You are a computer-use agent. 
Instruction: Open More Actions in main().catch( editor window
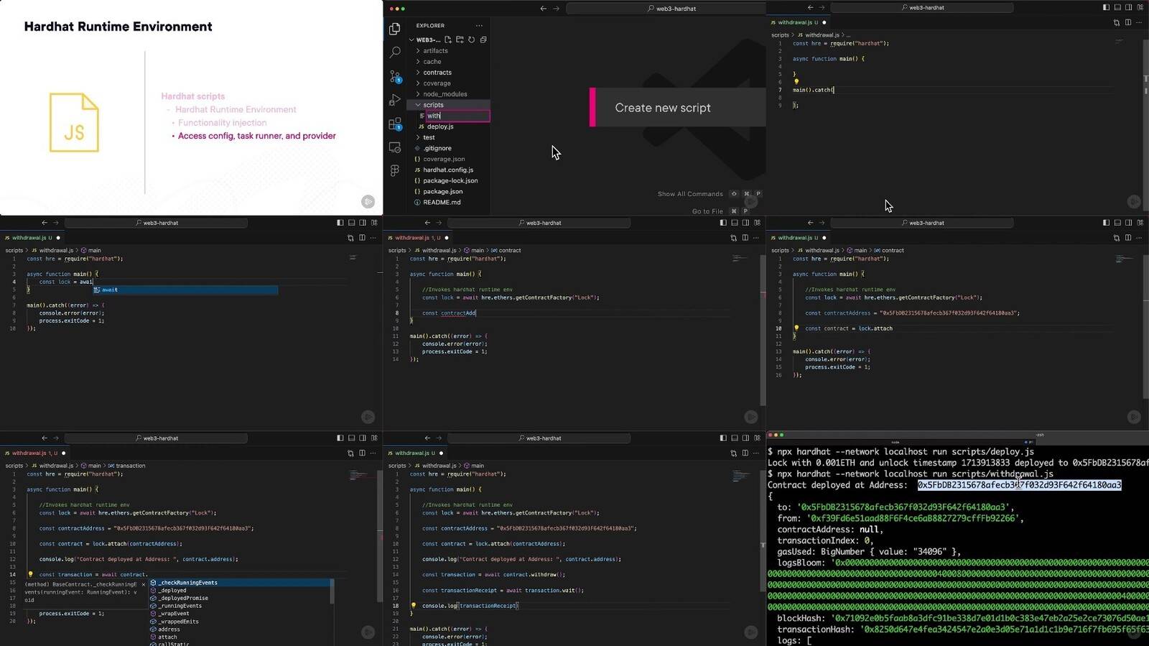[x=1139, y=22]
